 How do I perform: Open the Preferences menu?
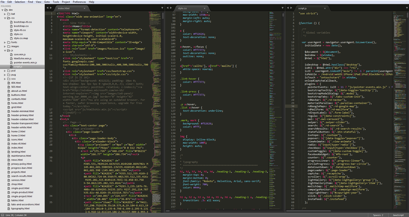(79, 2)
